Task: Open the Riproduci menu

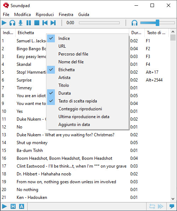Action: click(45, 15)
